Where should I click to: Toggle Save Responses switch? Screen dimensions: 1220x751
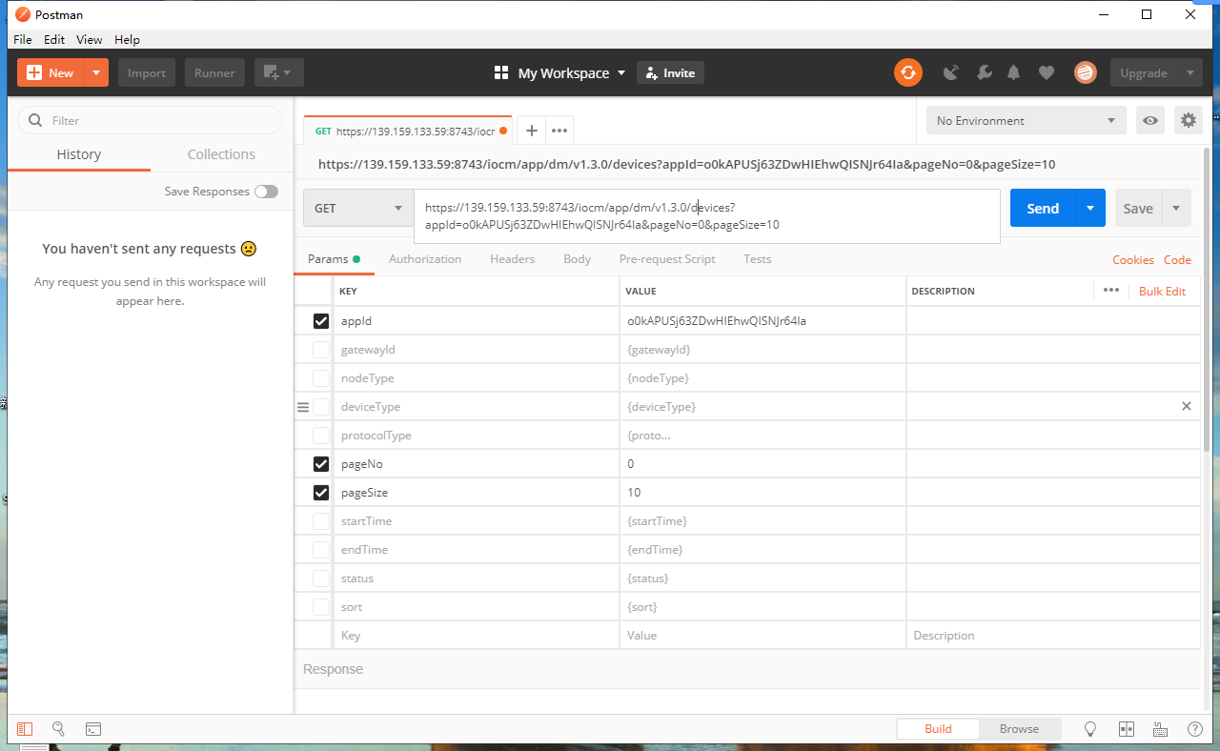(266, 192)
